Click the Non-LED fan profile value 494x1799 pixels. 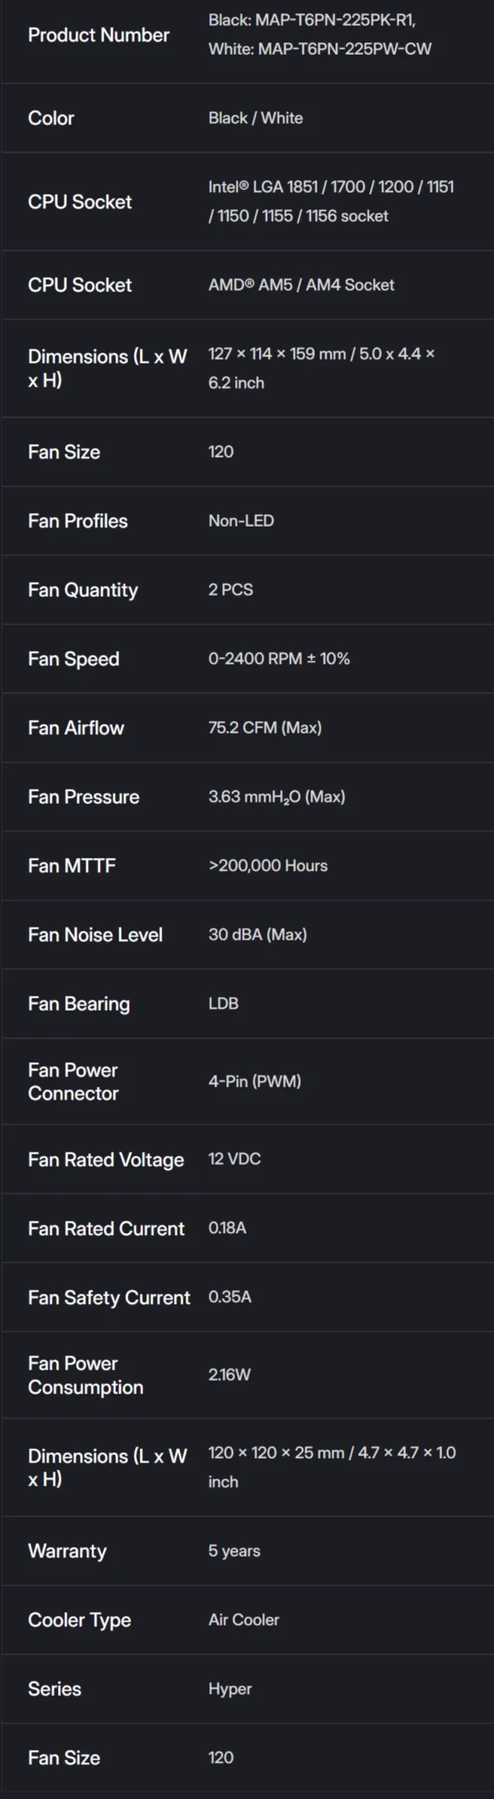[x=241, y=521]
